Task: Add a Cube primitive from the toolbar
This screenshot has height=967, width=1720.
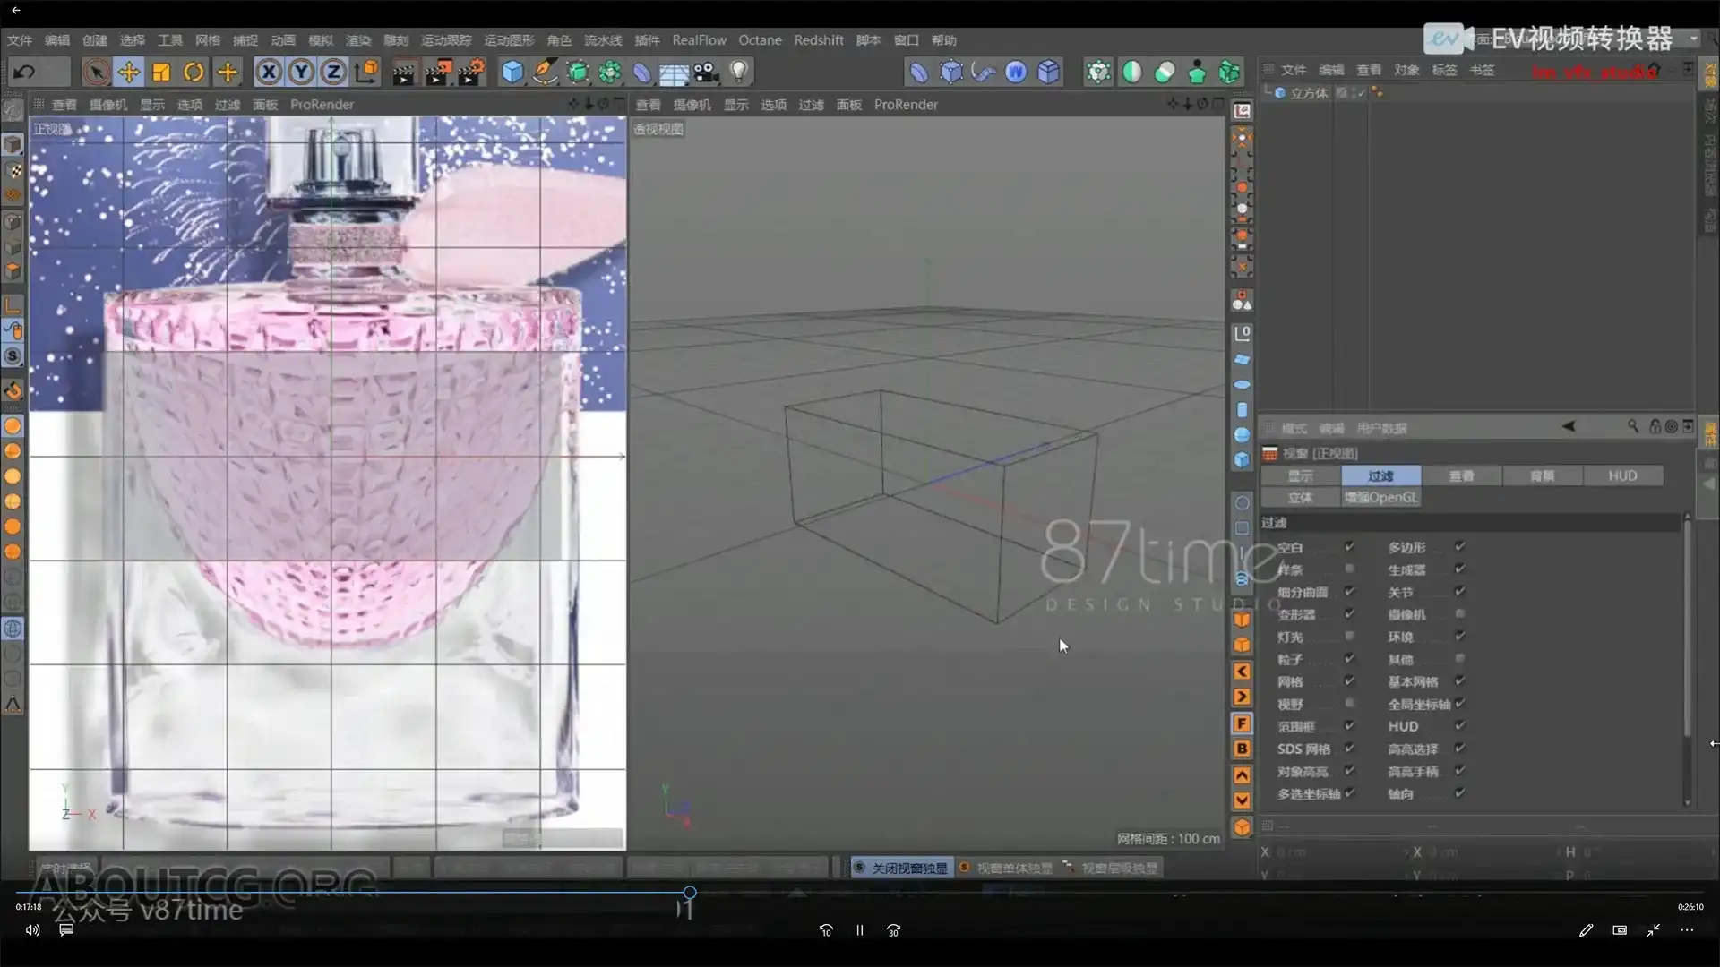Action: click(512, 72)
